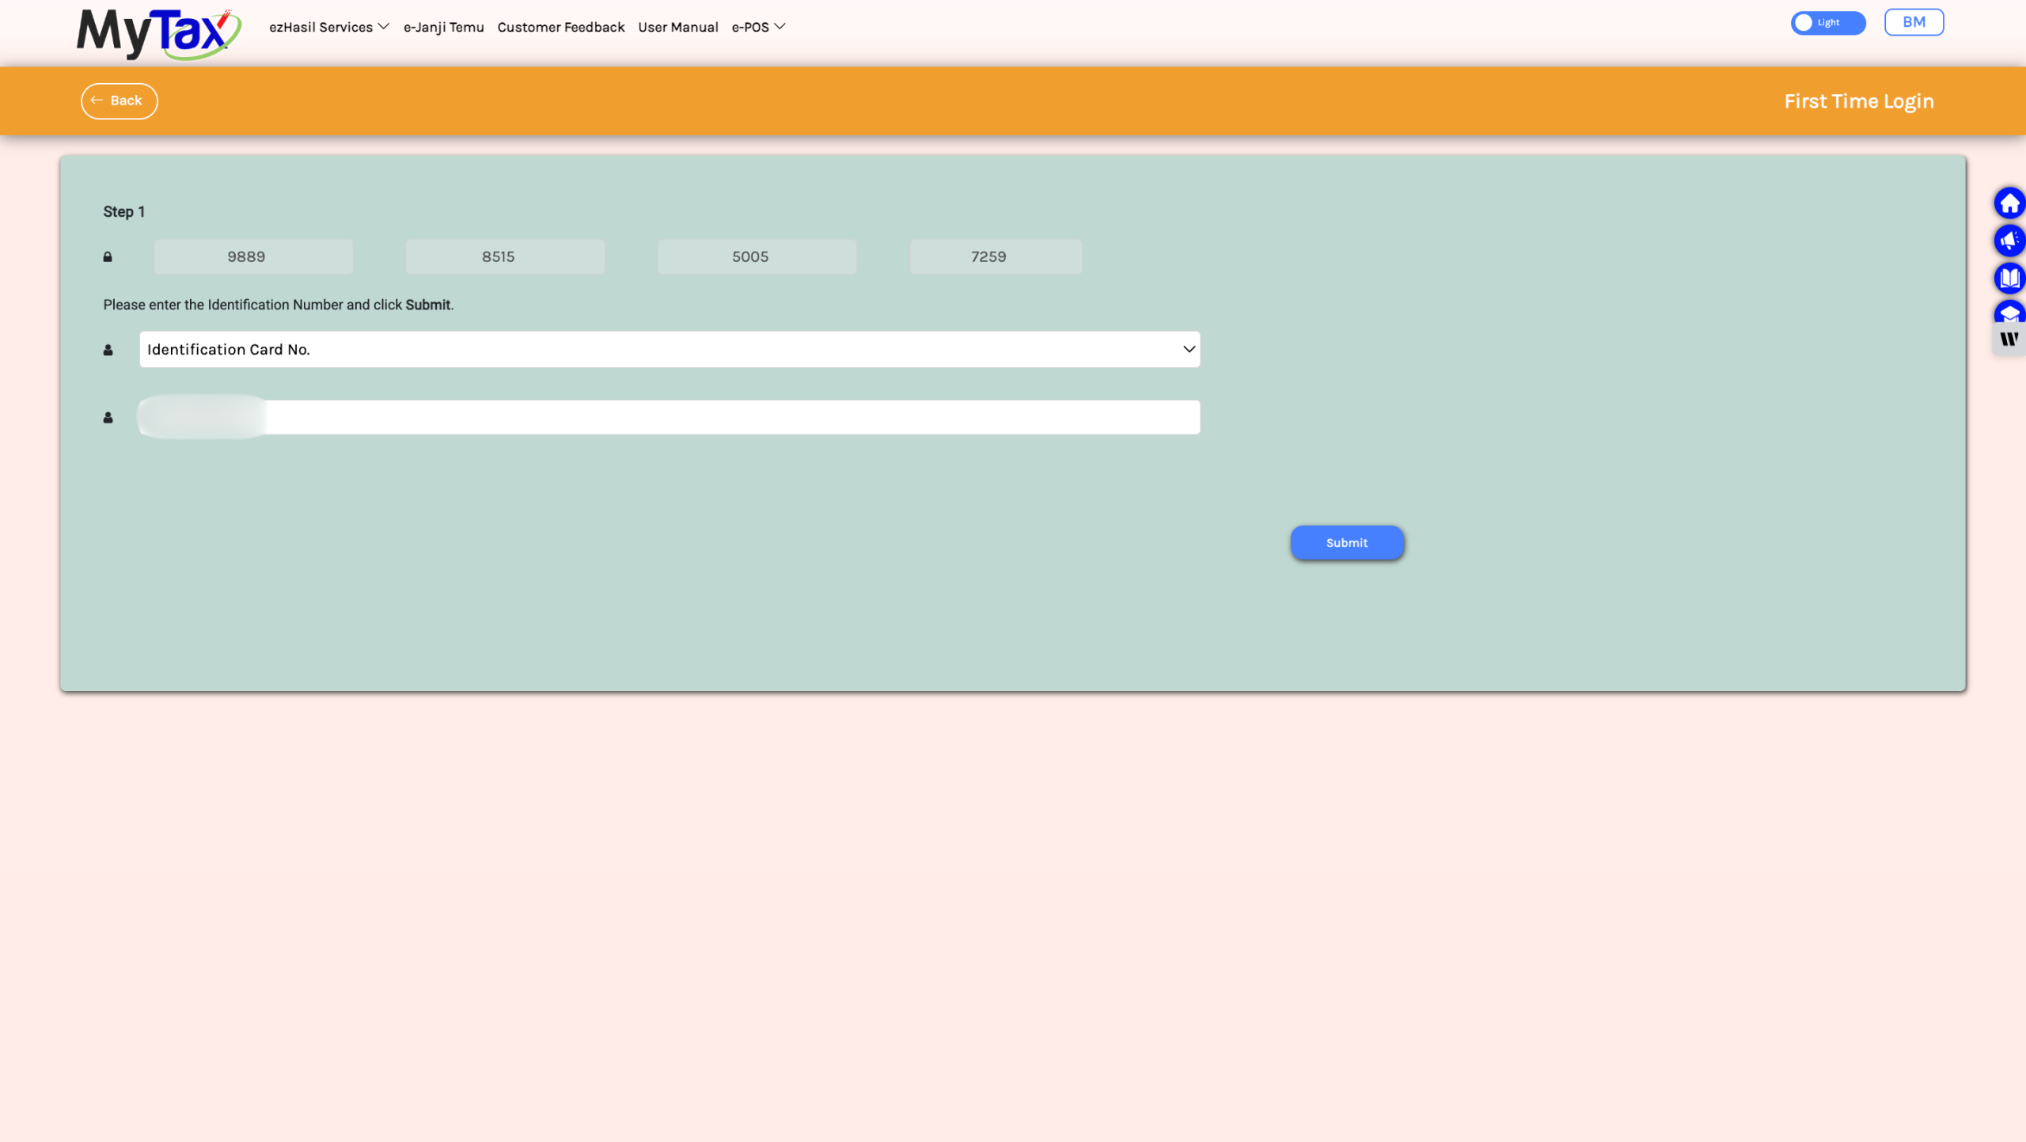Open the megaphone announcements icon
2026x1142 pixels.
tap(2009, 241)
